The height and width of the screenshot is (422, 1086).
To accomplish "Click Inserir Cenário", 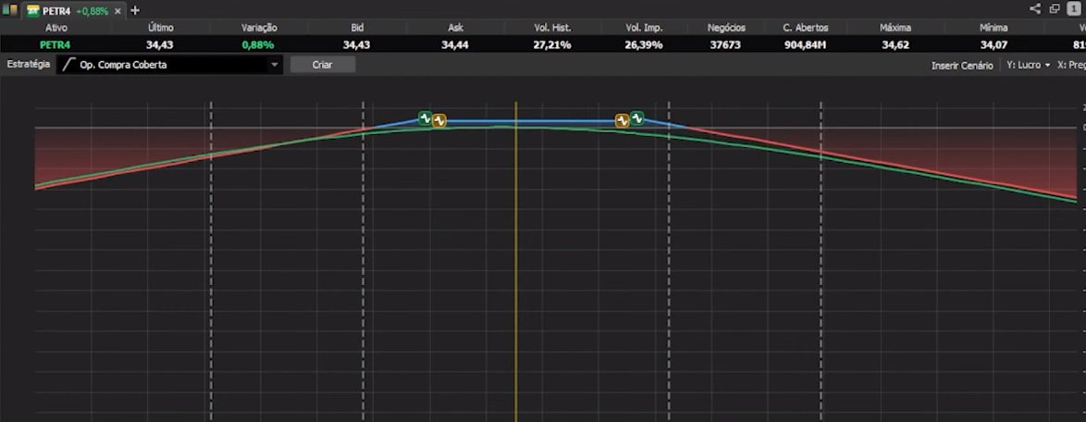I will point(962,66).
